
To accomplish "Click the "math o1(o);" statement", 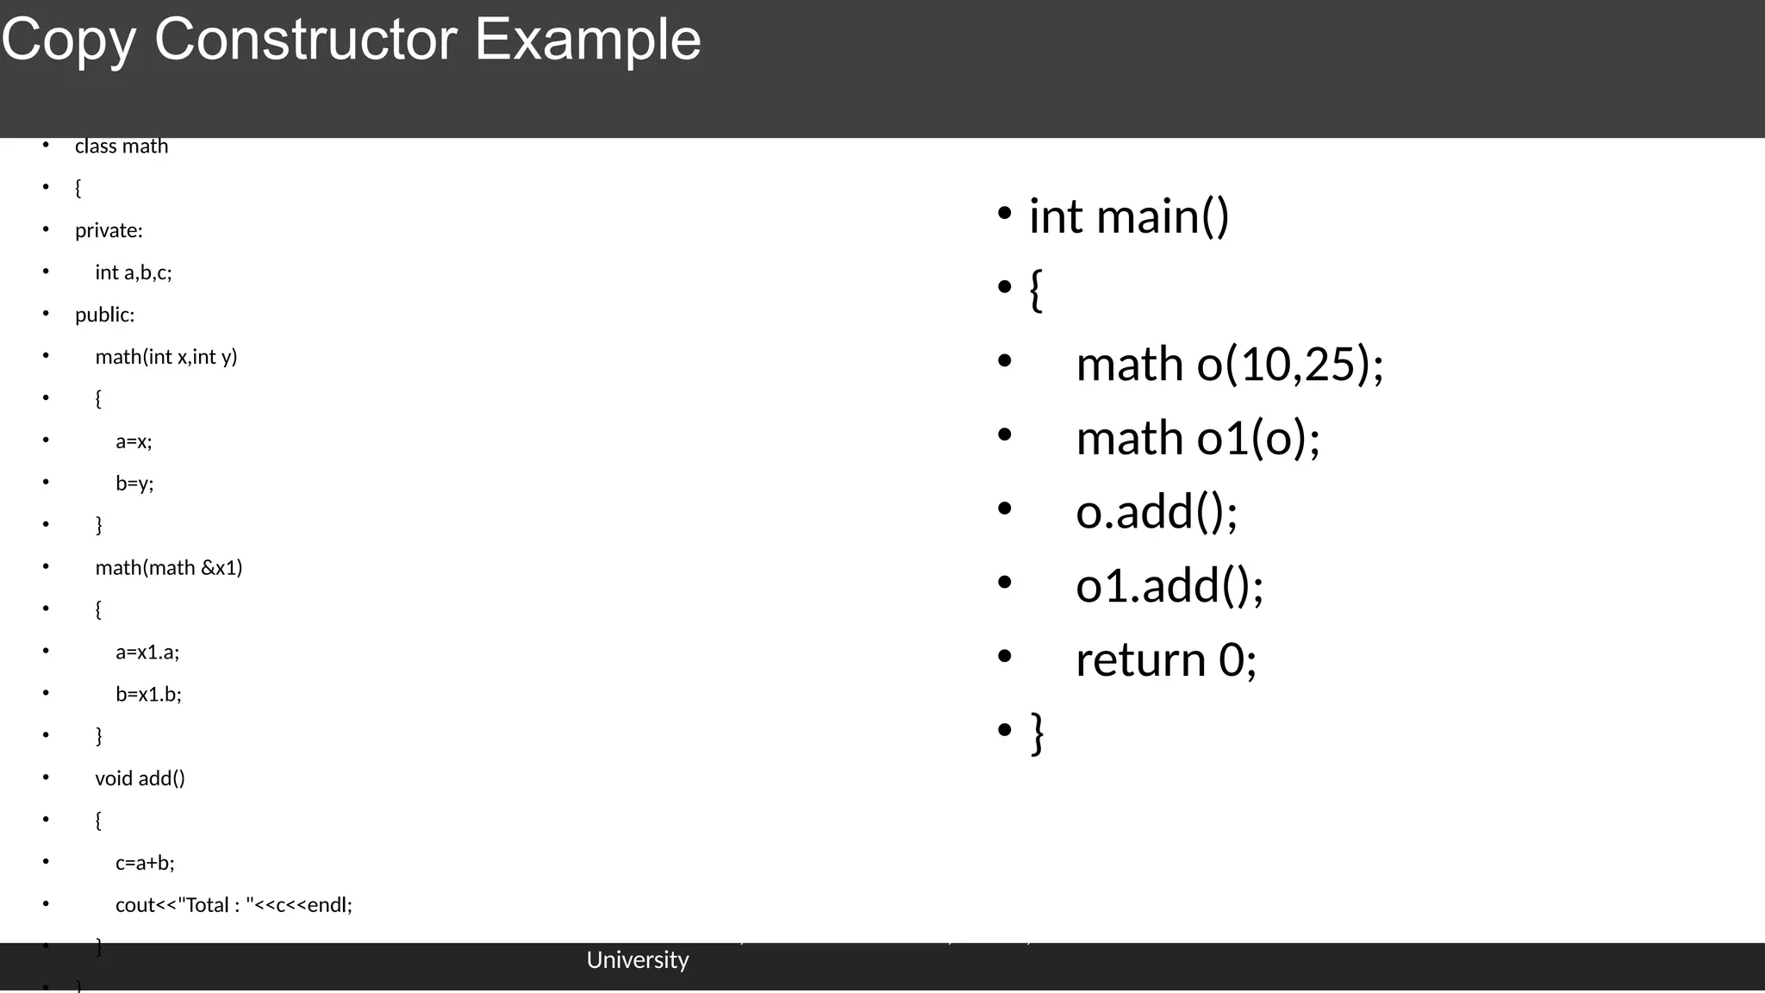I will [x=1198, y=438].
